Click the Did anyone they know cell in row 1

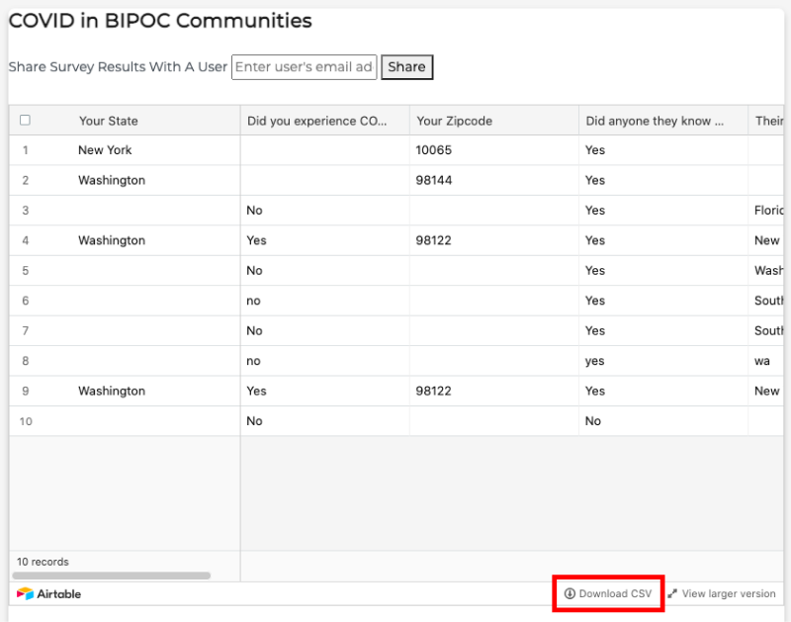click(663, 150)
